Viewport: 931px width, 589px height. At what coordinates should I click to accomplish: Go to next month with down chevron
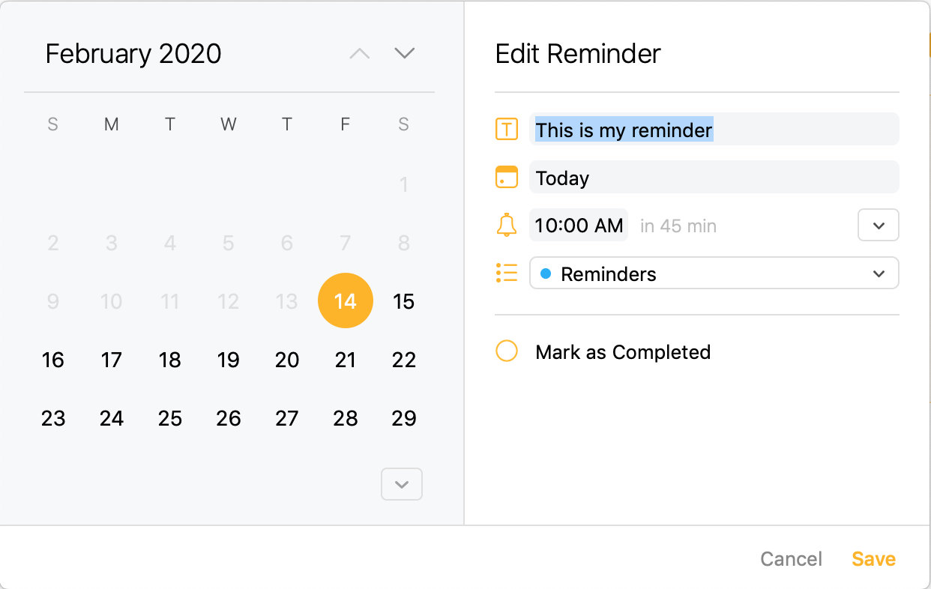(x=405, y=53)
